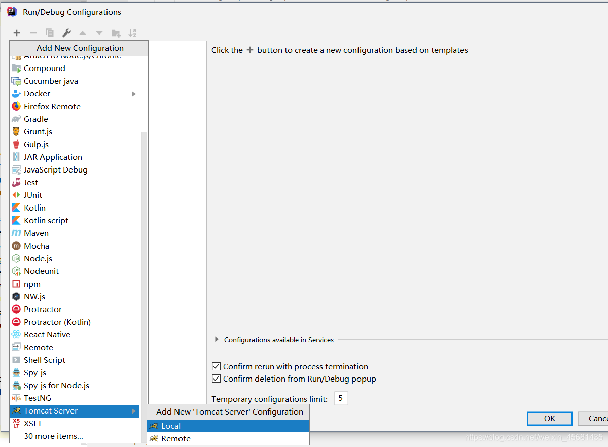Click the Copy Configuration icon

tap(50, 33)
